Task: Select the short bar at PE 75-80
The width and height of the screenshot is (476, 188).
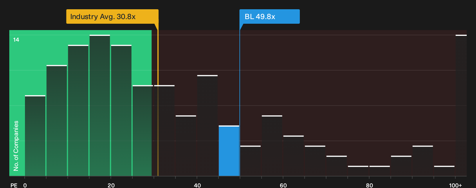Action: pos(358,171)
